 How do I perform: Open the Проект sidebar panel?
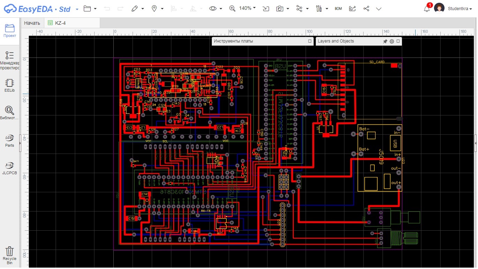10,31
